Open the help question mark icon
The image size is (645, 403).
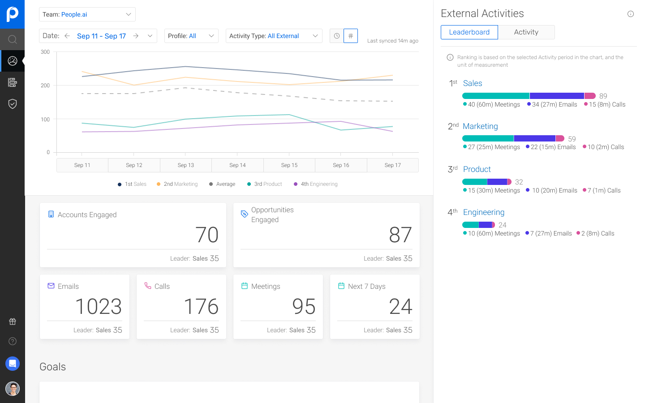tap(13, 341)
